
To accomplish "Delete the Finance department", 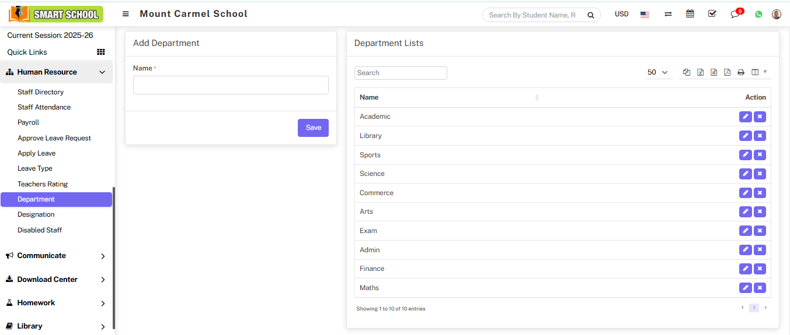I will click(760, 269).
